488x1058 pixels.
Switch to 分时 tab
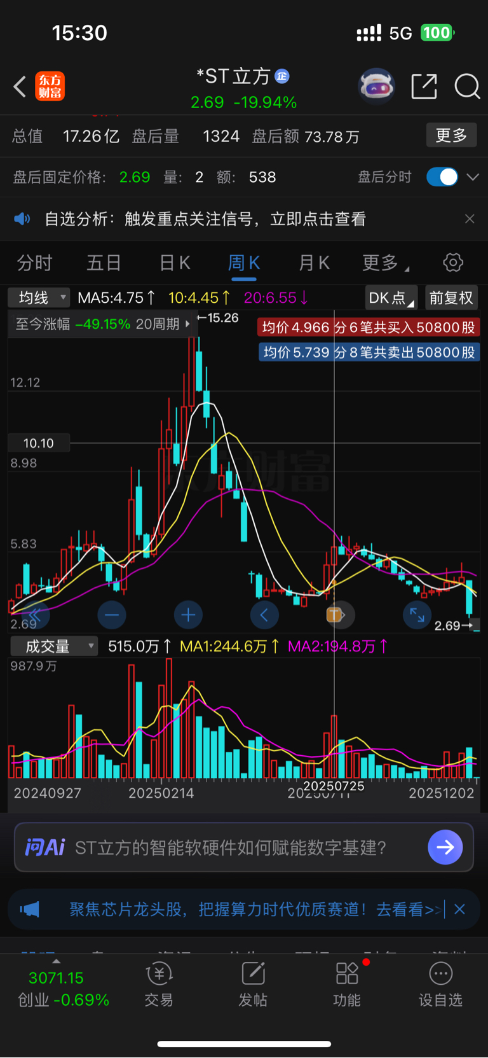click(x=34, y=262)
